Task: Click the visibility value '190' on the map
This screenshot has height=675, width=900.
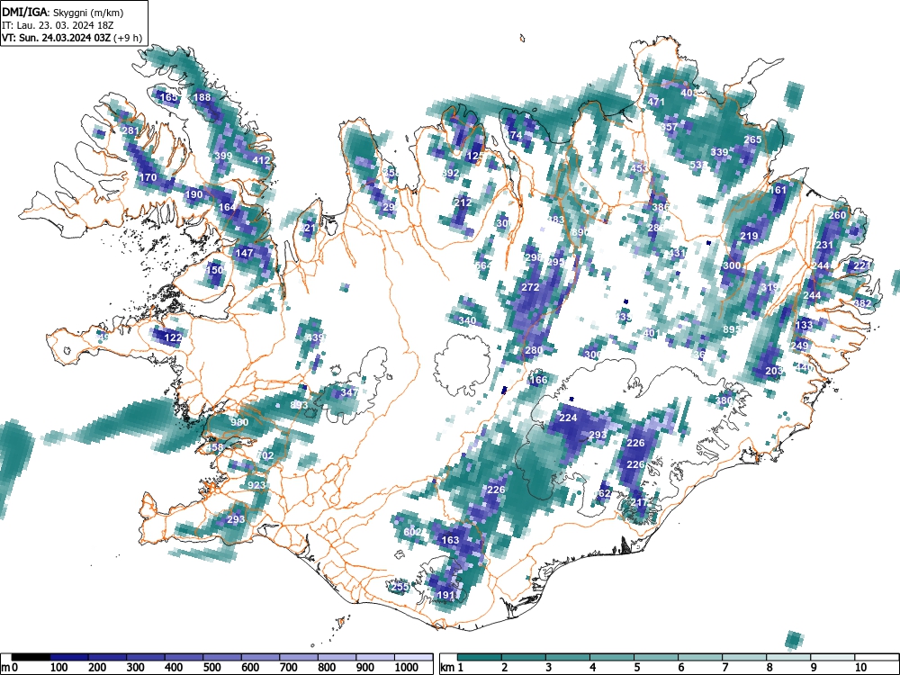Action: 194,194
